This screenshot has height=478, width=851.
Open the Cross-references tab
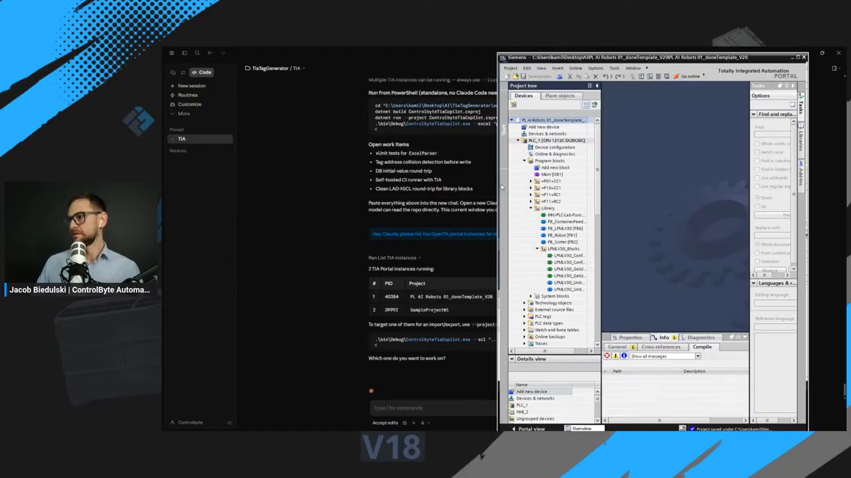[661, 347]
